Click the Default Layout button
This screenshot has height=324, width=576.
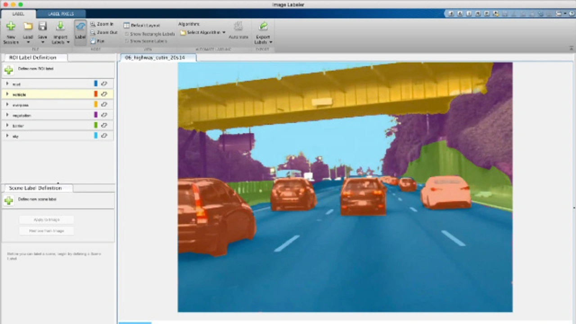142,26
